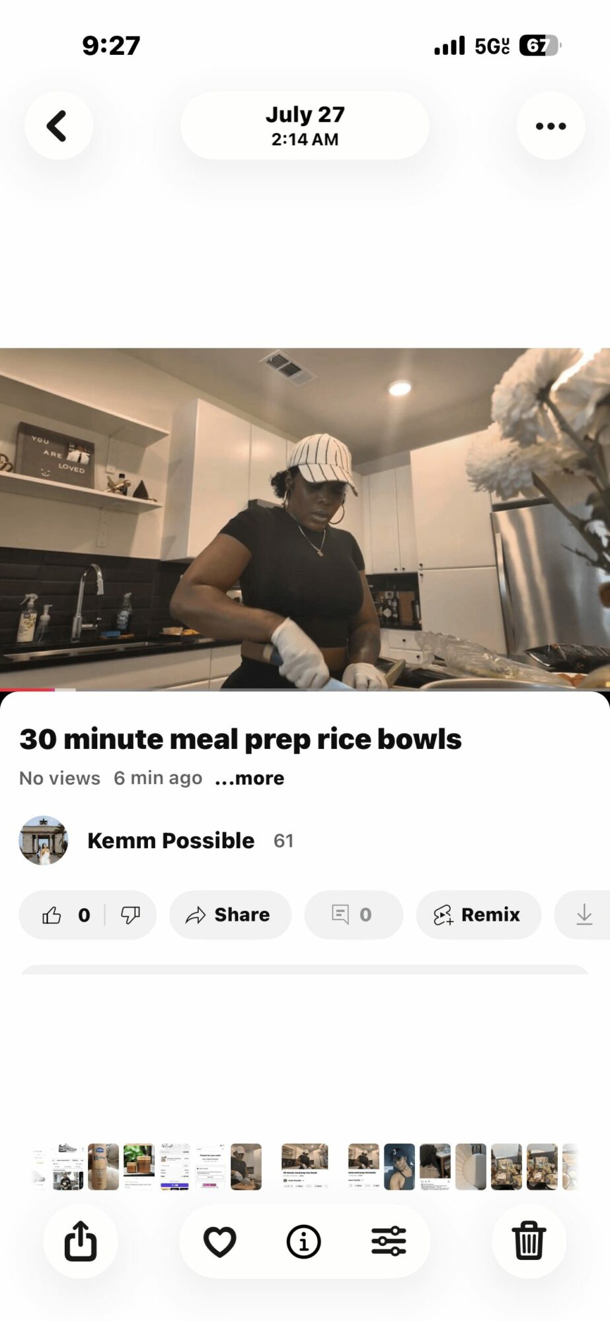Open the photo info icon
Screen dimensions: 610x1322
[304, 1241]
